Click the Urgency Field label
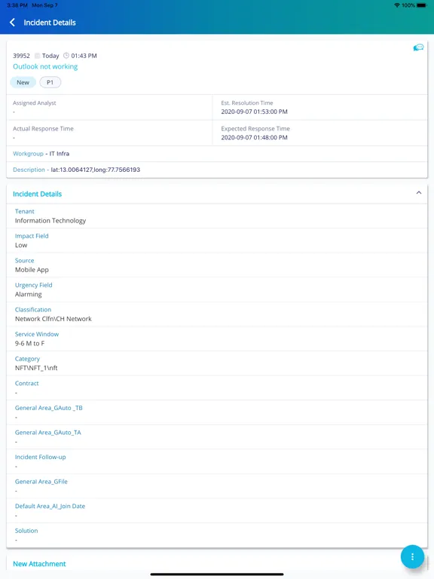Image resolution: width=434 pixels, height=579 pixels. pyautogui.click(x=34, y=285)
